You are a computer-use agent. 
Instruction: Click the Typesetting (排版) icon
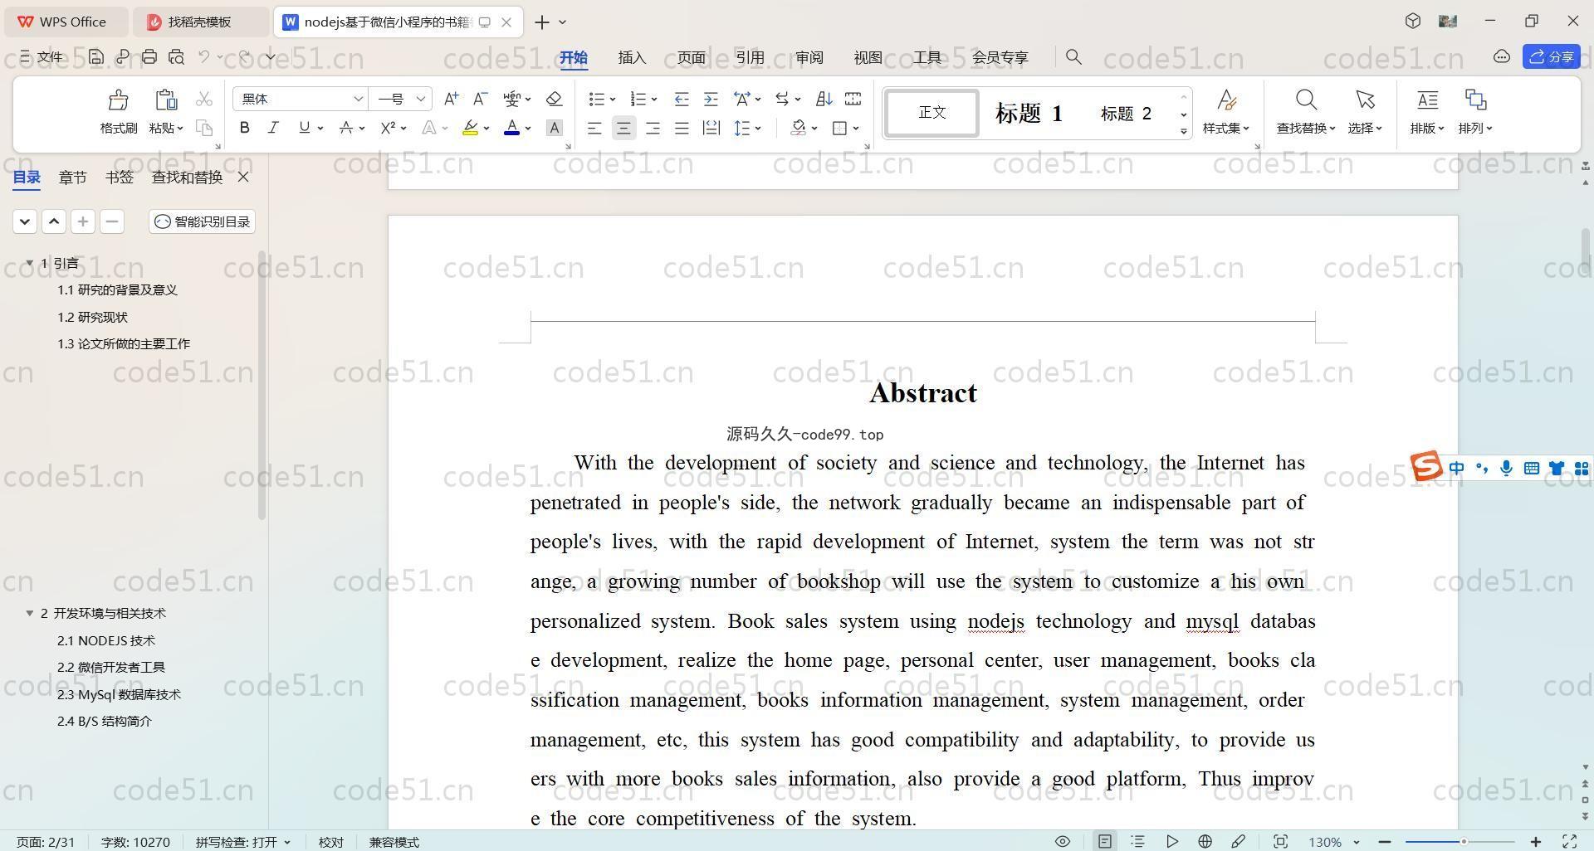pos(1427,100)
